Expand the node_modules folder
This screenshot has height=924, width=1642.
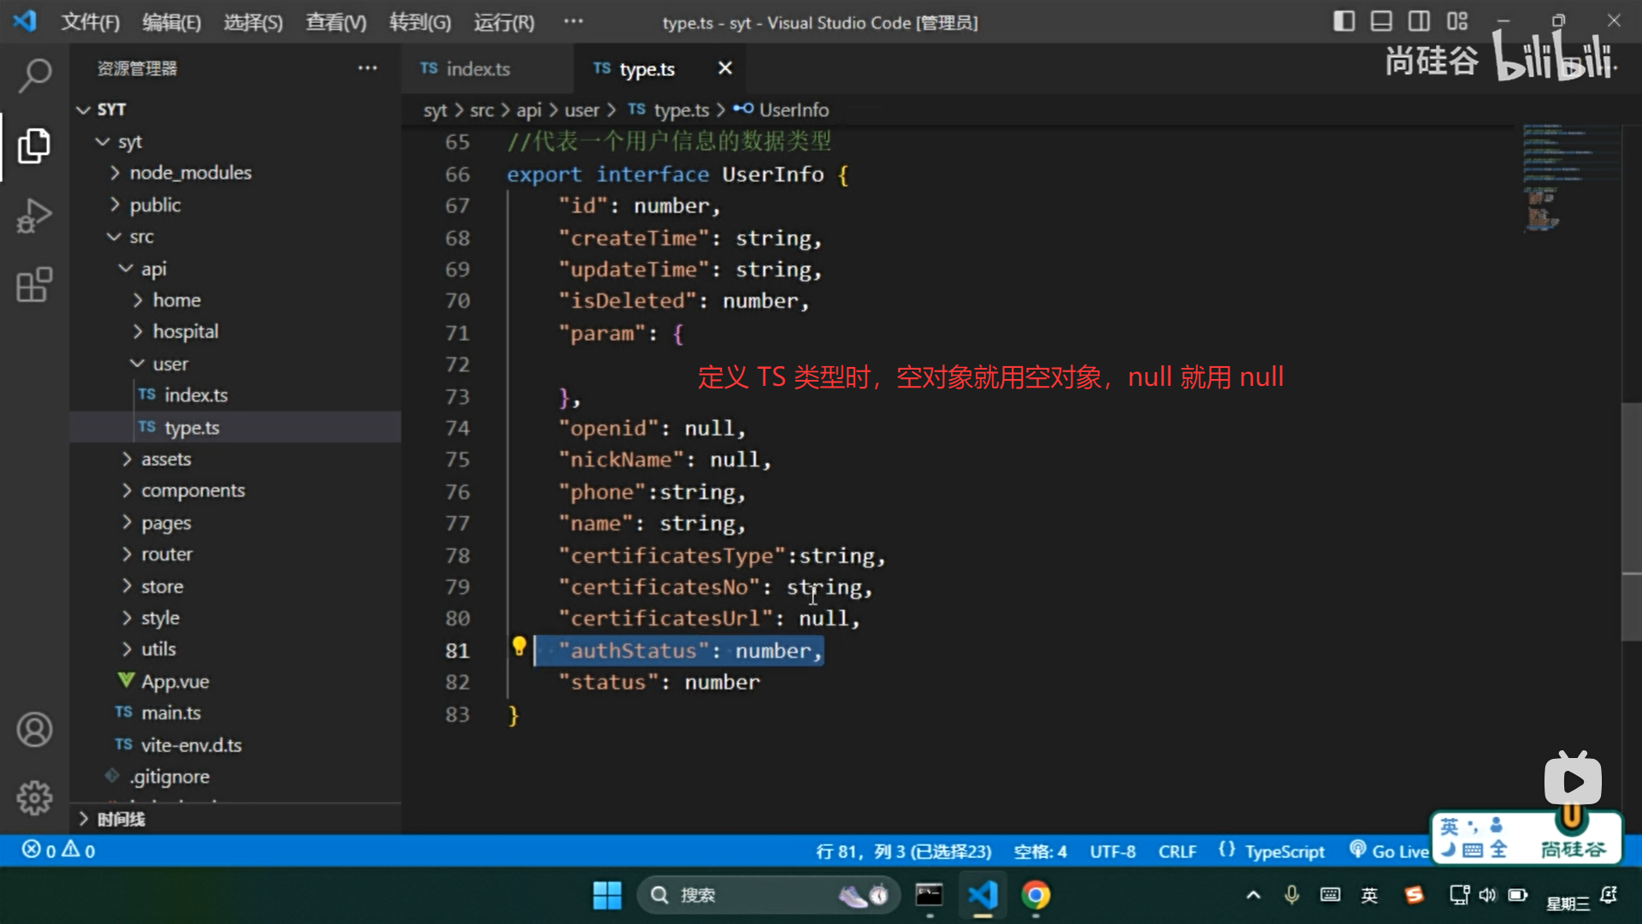190,173
